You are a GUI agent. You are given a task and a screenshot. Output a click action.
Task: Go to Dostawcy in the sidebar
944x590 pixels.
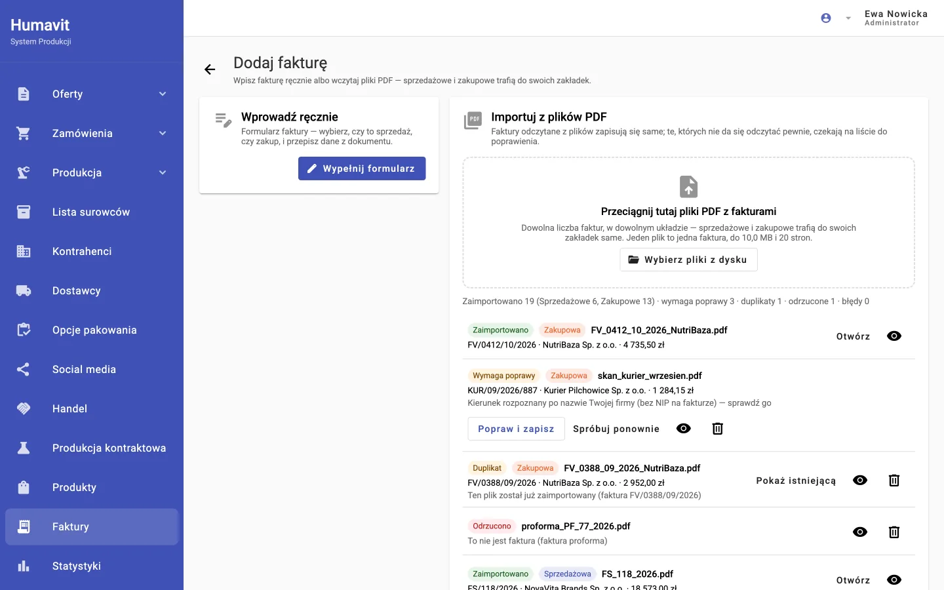pyautogui.click(x=92, y=290)
